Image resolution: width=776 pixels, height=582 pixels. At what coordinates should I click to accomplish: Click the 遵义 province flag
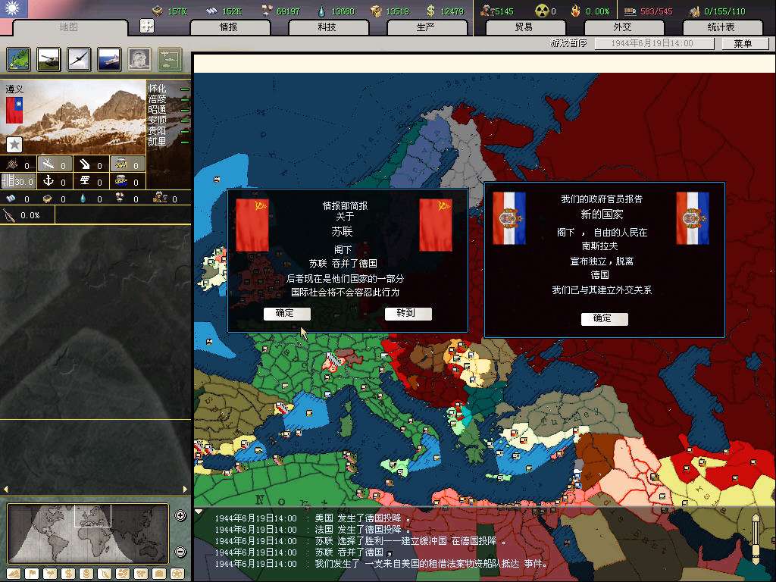14,110
